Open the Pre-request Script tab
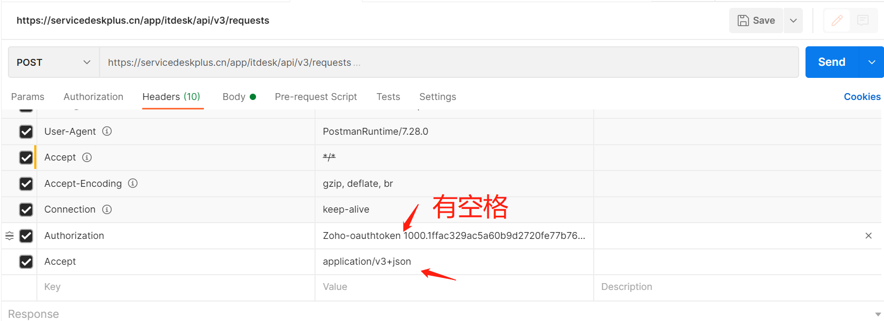The height and width of the screenshot is (321, 884). [x=316, y=97]
